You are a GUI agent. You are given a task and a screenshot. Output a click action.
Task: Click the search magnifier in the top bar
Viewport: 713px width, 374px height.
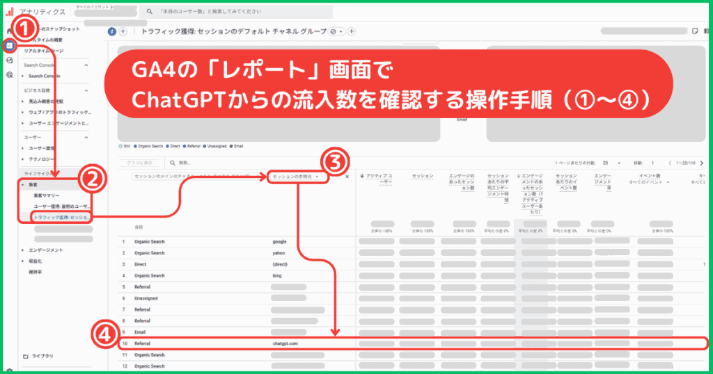[149, 11]
